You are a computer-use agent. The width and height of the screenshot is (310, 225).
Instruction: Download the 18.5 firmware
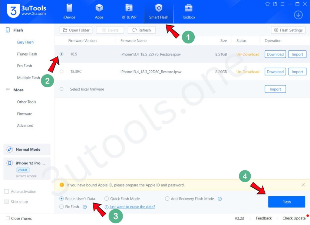point(275,54)
